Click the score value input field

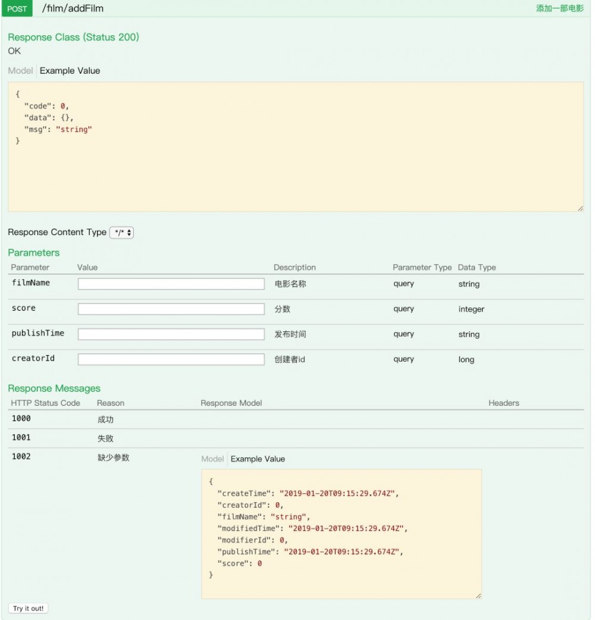[171, 308]
